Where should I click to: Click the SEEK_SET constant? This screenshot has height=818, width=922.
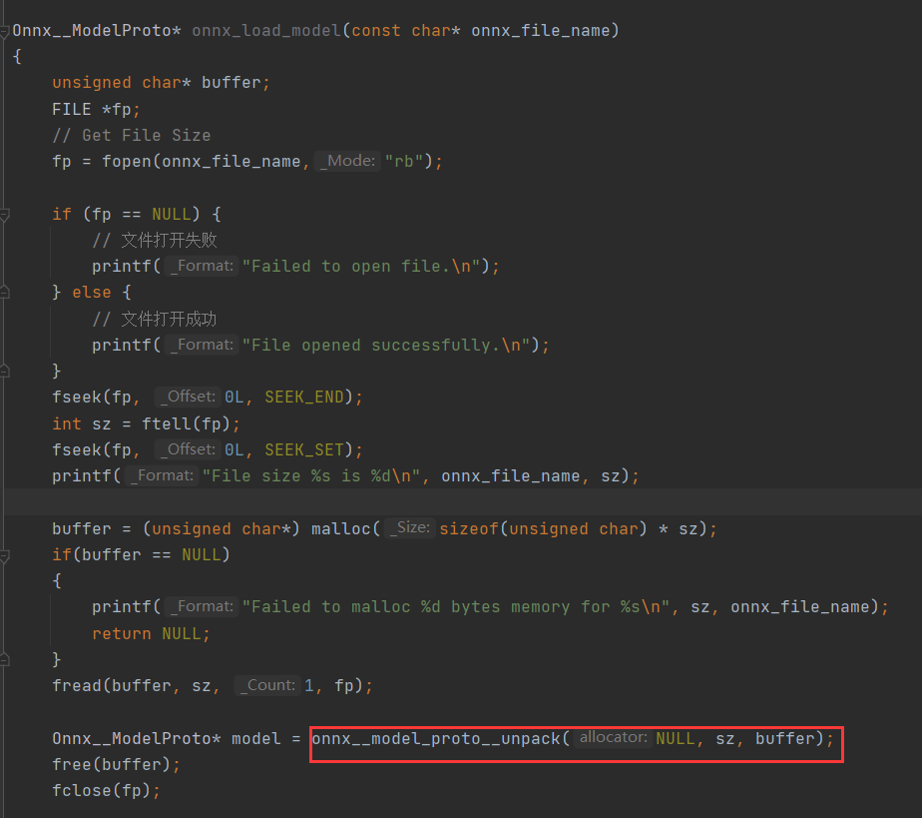point(304,450)
